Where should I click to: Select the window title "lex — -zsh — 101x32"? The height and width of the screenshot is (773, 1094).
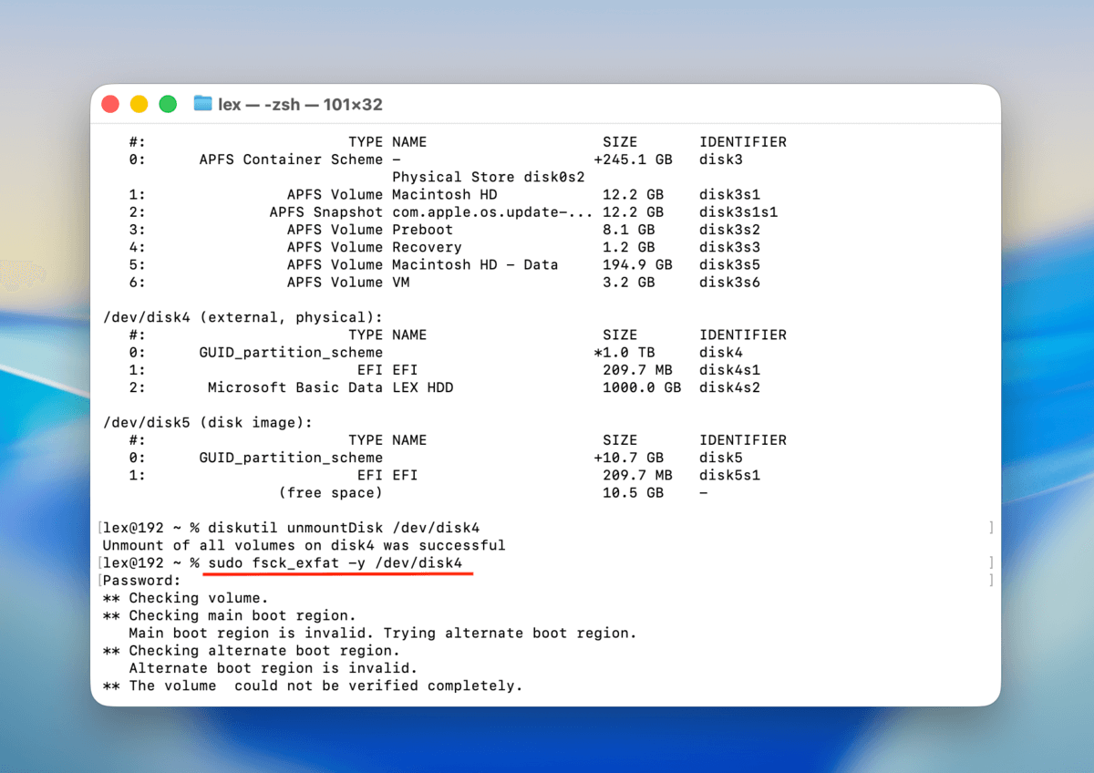[301, 104]
